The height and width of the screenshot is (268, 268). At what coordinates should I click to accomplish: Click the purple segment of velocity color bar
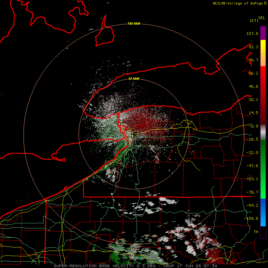(263, 33)
